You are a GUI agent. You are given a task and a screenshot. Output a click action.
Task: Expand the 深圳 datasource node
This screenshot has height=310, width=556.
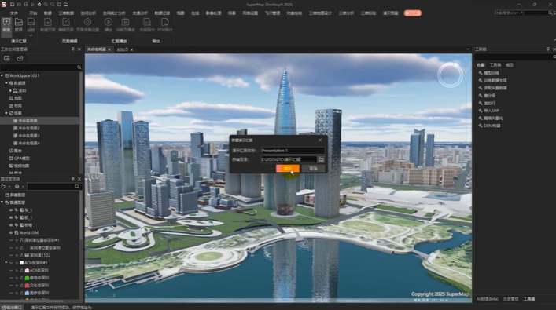tap(10, 90)
